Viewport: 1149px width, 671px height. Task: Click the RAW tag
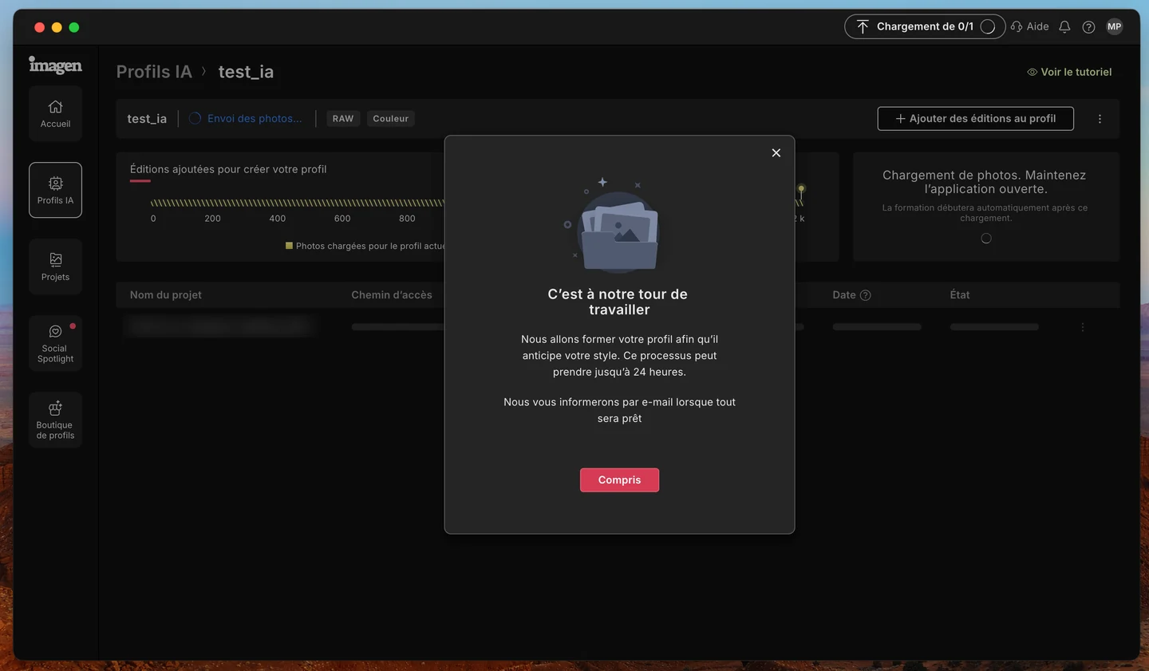[x=343, y=119]
